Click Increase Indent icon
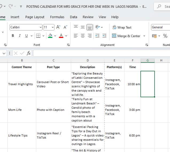Image resolution: width=170 pixels, height=152 pixels. click(x=104, y=36)
